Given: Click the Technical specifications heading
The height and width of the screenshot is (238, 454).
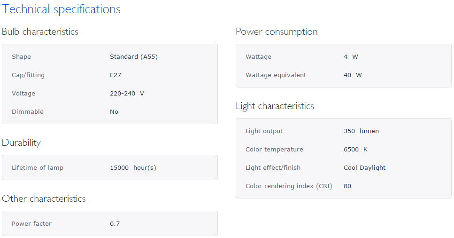Looking at the screenshot, I should click(x=61, y=9).
